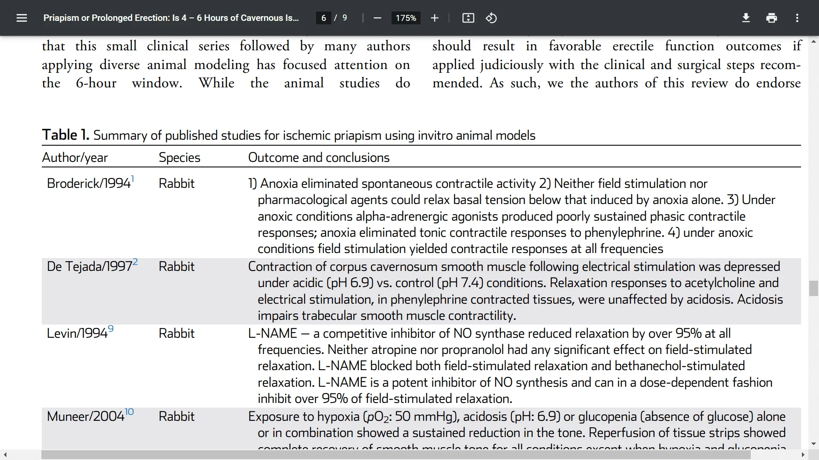
Task: Click the print icon for document
Action: pyautogui.click(x=772, y=18)
